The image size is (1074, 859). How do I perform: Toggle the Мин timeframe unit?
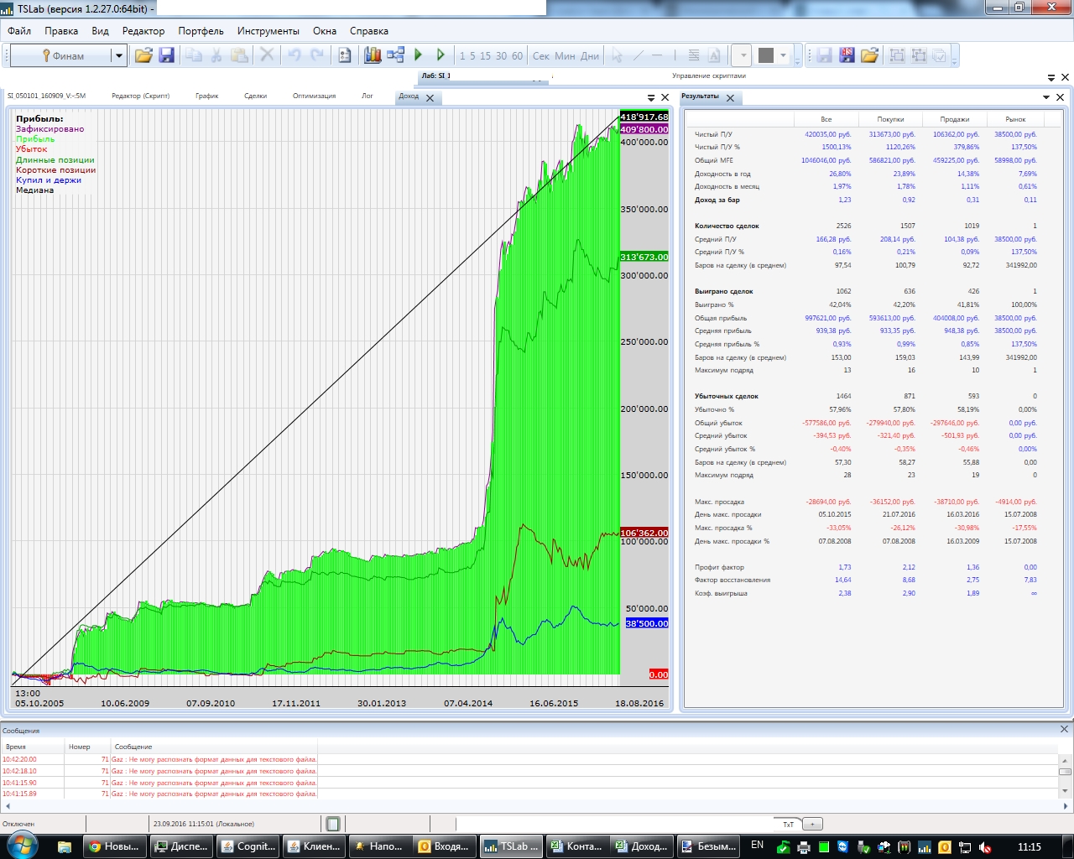[565, 56]
